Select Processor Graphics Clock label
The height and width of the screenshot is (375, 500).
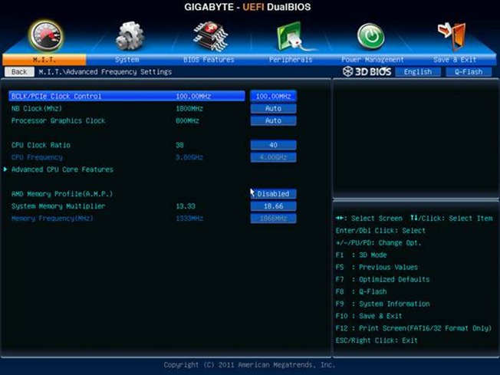[x=58, y=120]
